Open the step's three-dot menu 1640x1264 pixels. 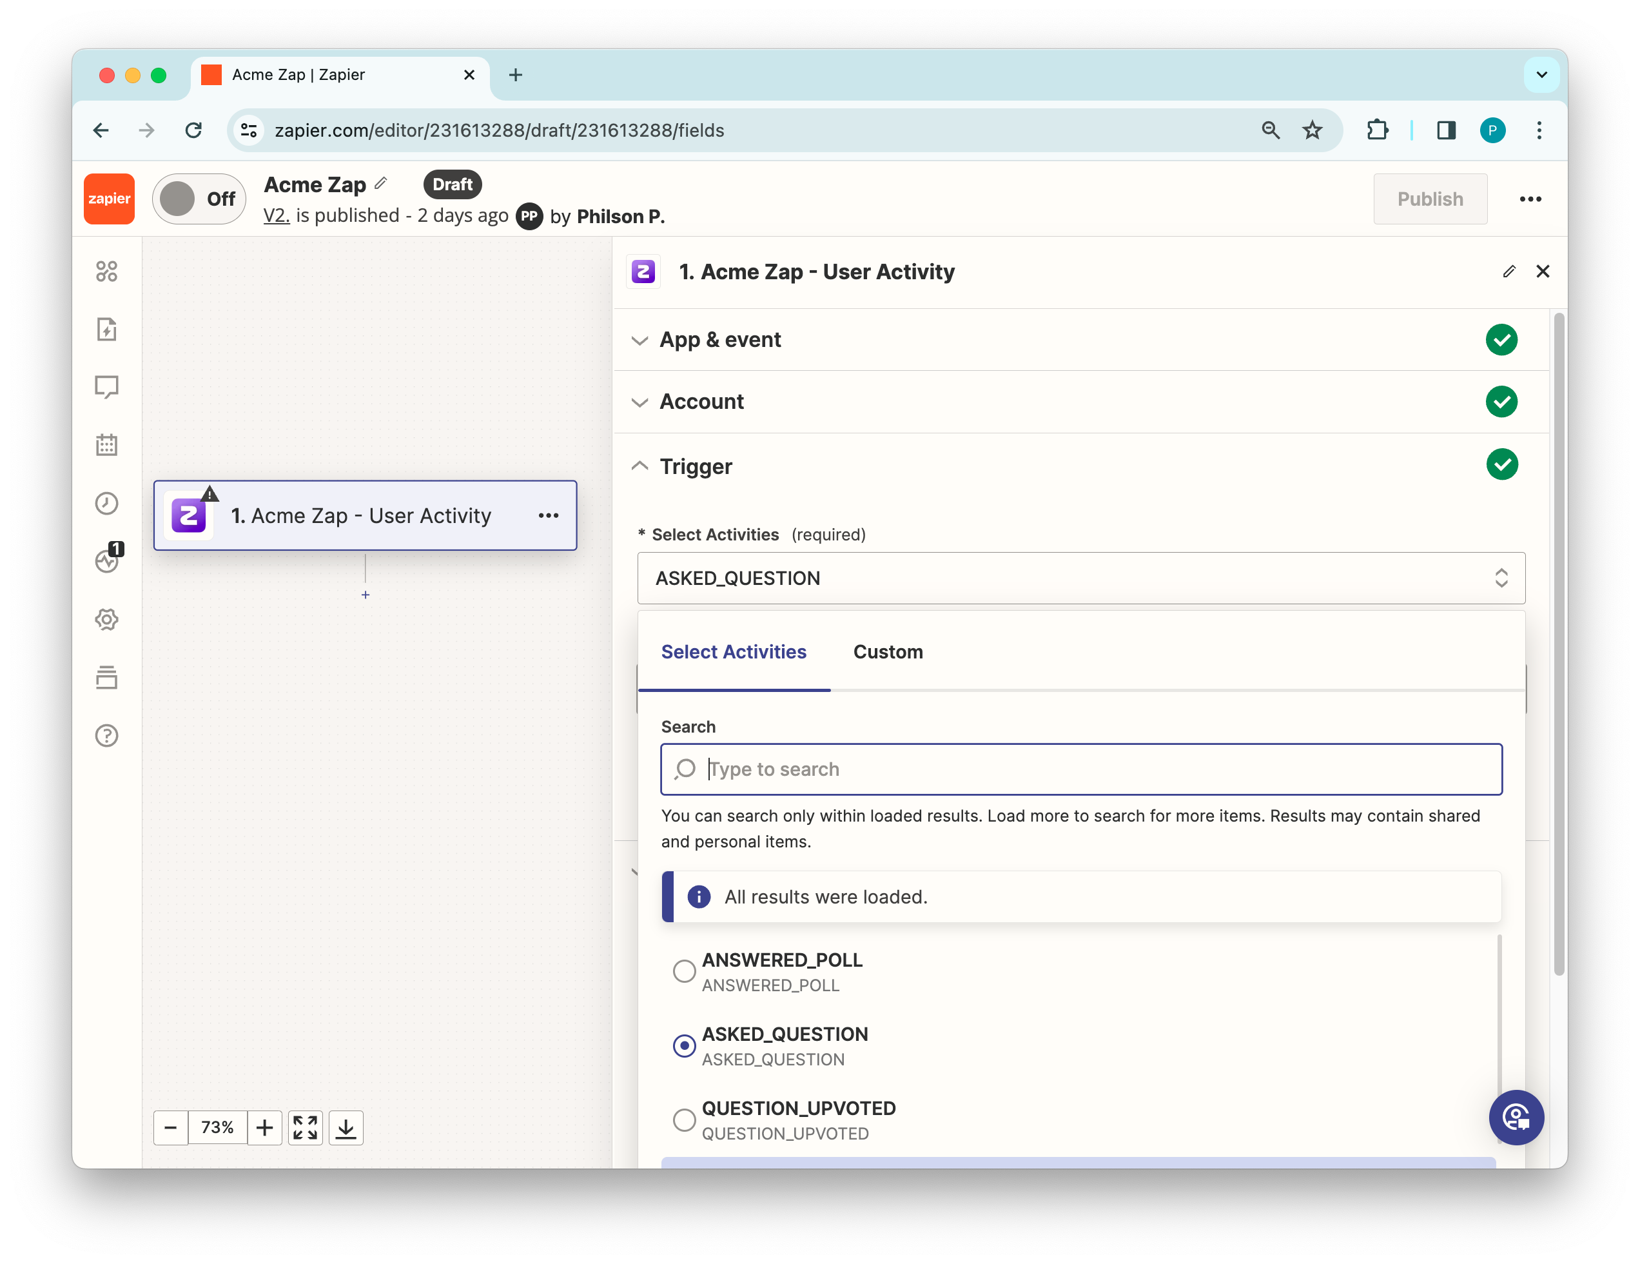[548, 515]
